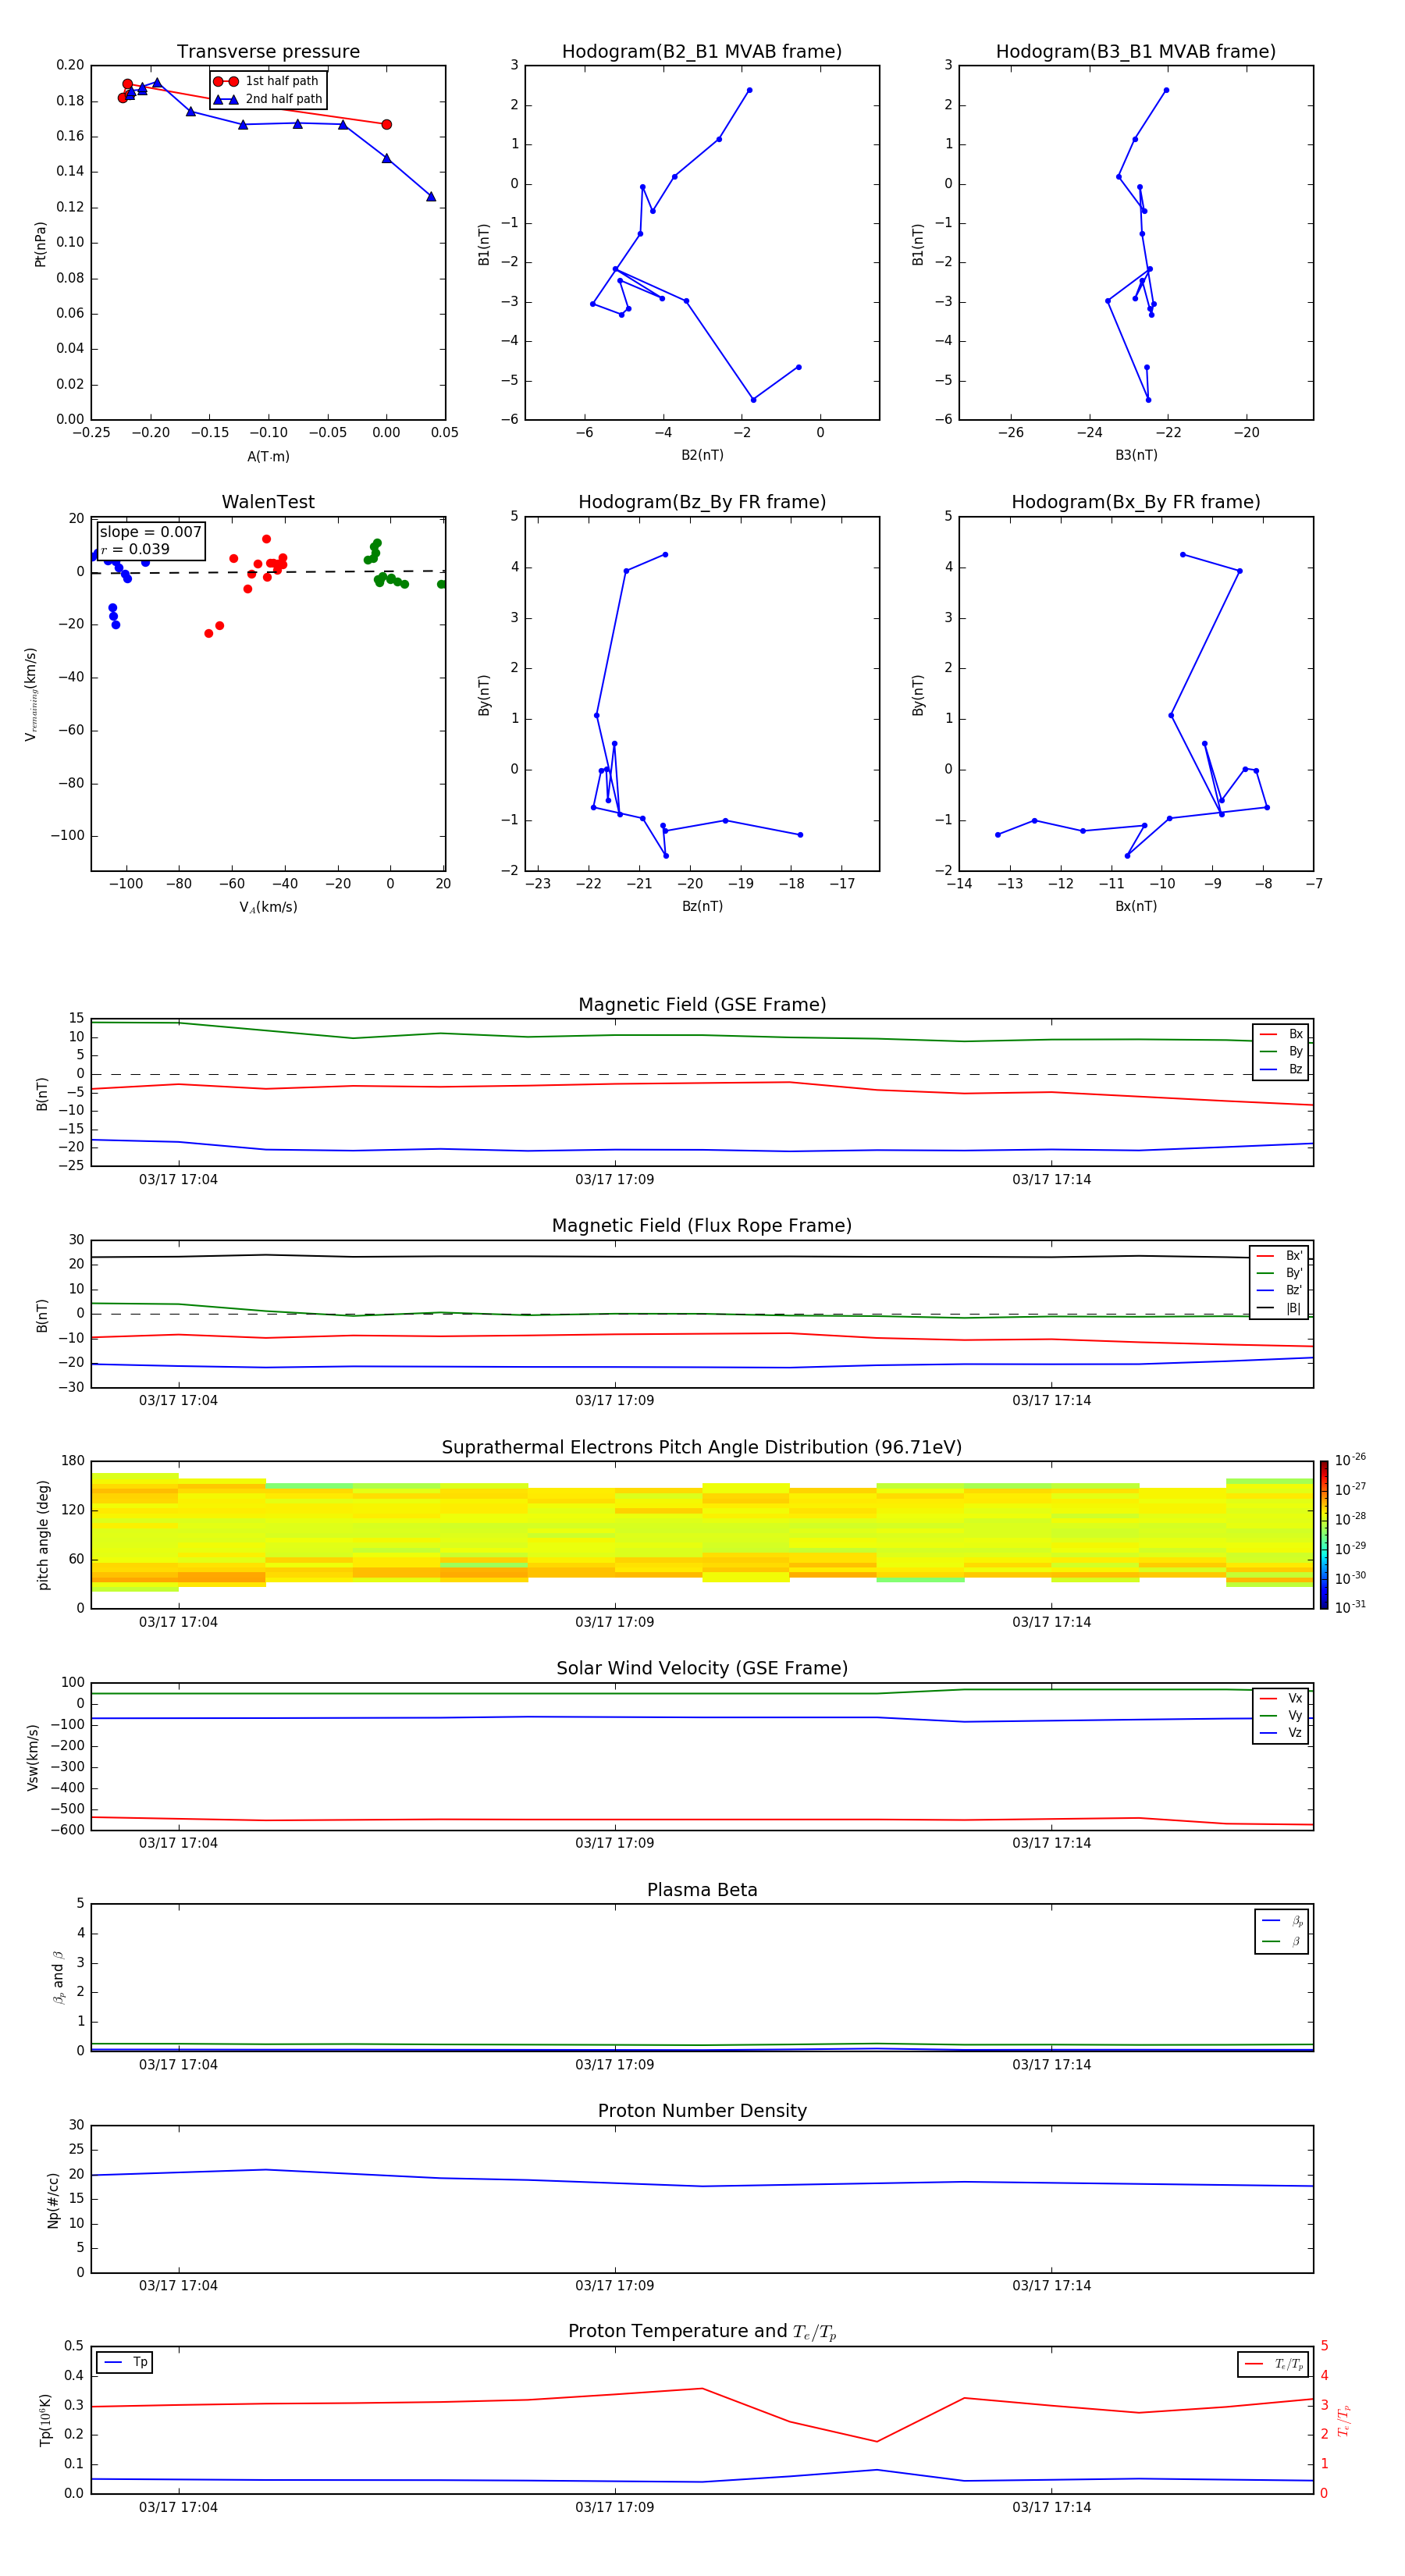Click the 'Magnetic Field (GSE Frame)' title

click(x=702, y=1005)
